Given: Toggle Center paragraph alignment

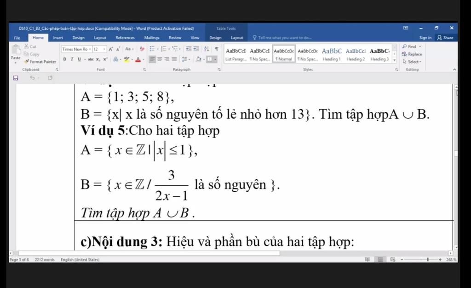Looking at the screenshot, I should point(160,59).
